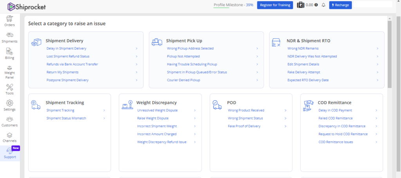The height and width of the screenshot is (178, 401).
Task: Click the Shipment Delivery boxes icon
Action: pos(36,42)
